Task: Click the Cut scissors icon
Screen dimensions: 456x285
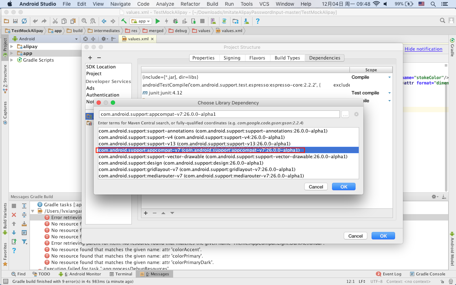Action: [x=55, y=21]
